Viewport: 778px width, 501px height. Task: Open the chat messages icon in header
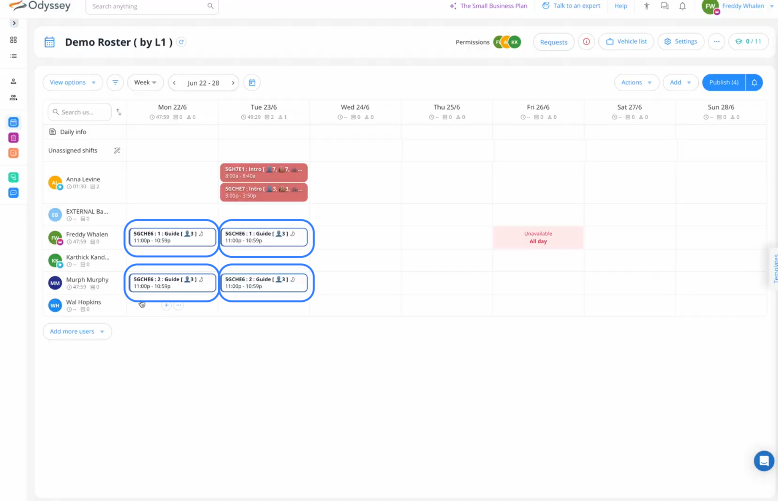pyautogui.click(x=664, y=6)
